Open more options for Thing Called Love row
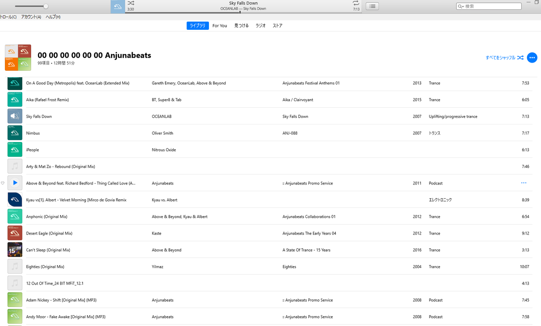541x326 pixels. 524,183
